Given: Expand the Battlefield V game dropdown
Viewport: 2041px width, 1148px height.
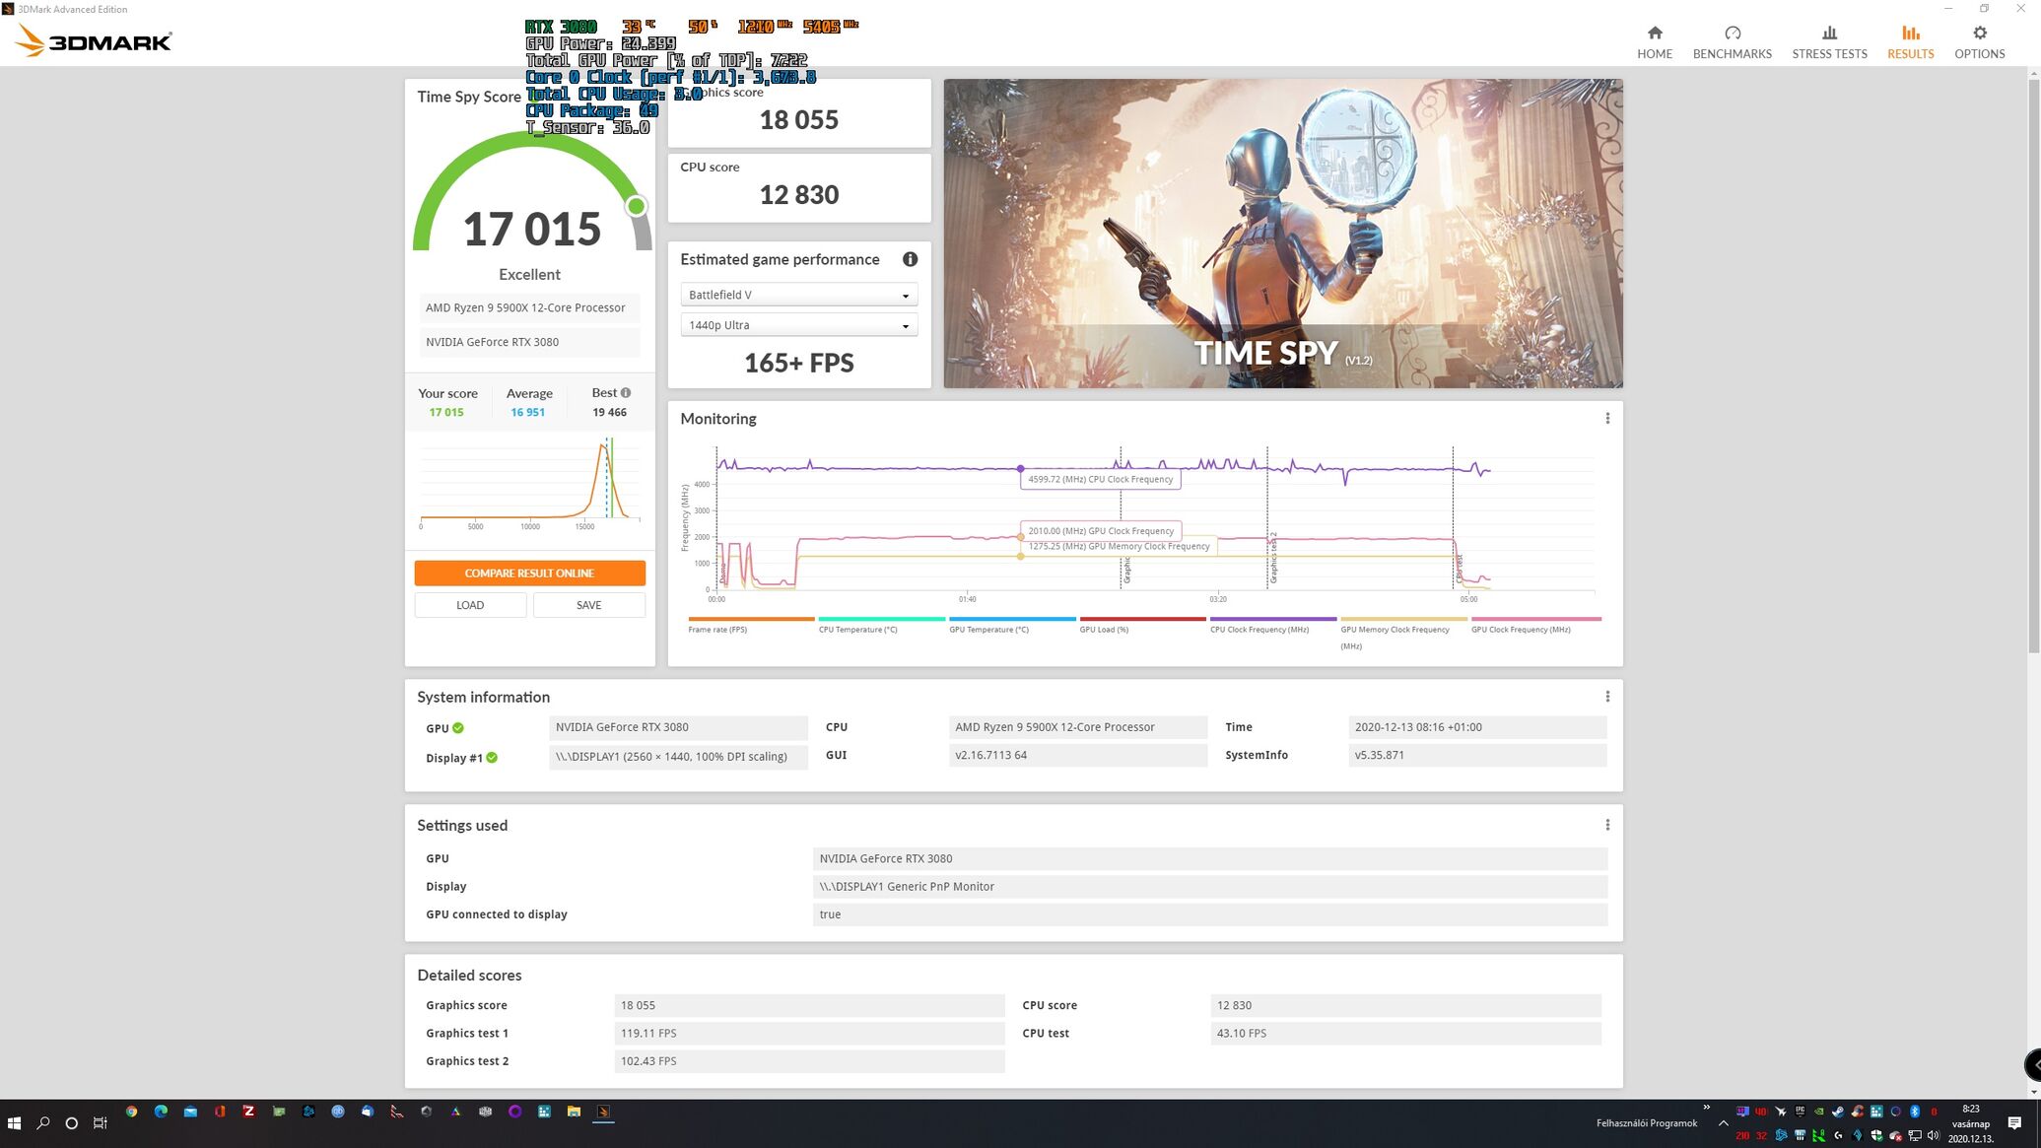Looking at the screenshot, I should point(798,295).
